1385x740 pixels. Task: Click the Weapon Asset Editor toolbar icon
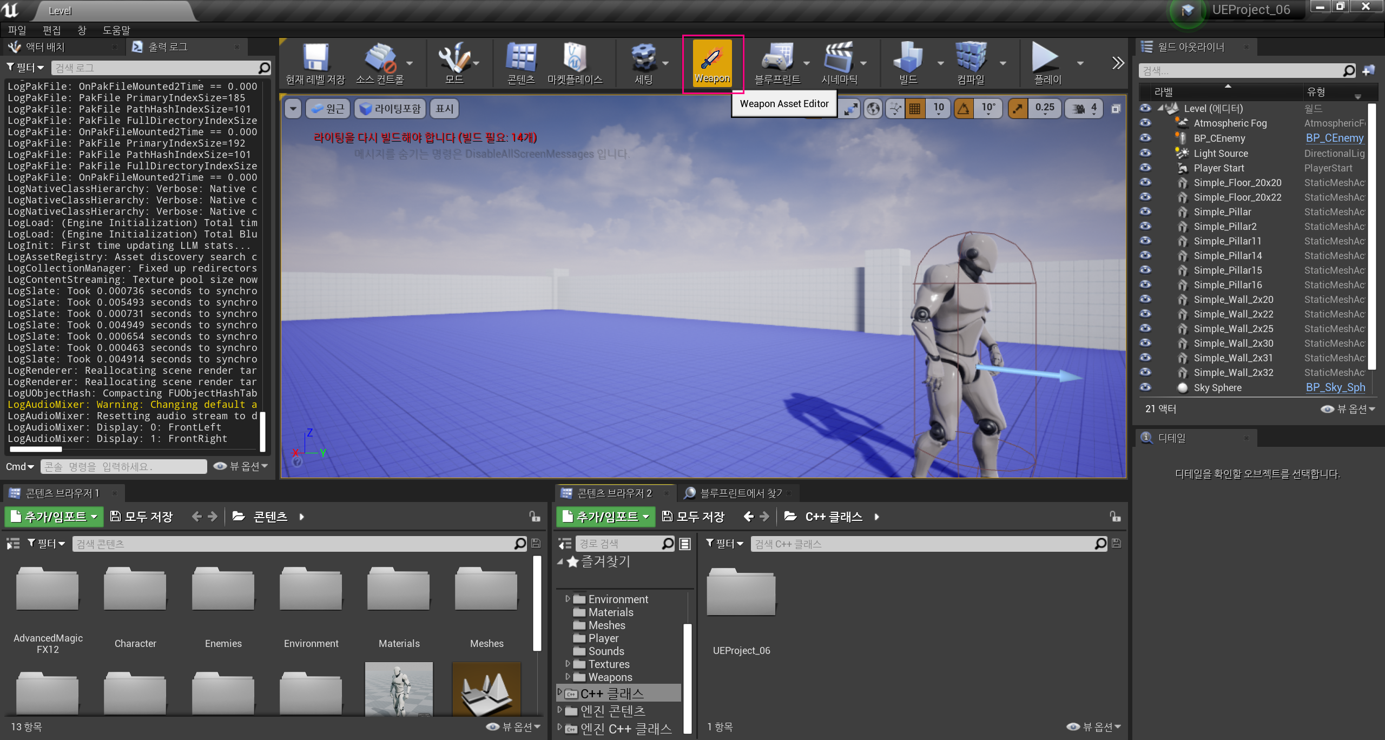click(x=712, y=60)
